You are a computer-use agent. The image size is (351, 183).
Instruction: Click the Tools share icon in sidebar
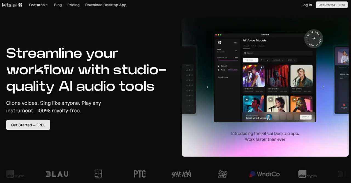(219, 70)
